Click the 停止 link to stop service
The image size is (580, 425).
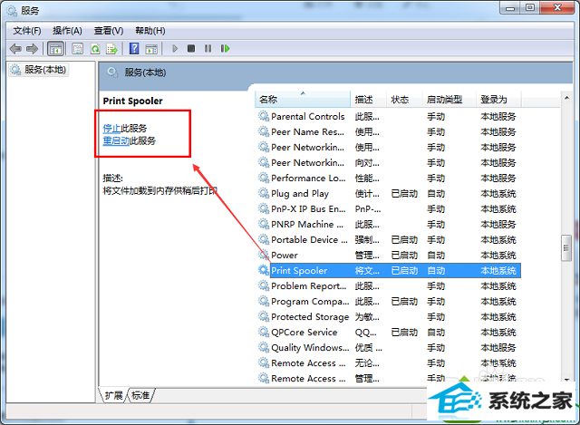tap(111, 129)
